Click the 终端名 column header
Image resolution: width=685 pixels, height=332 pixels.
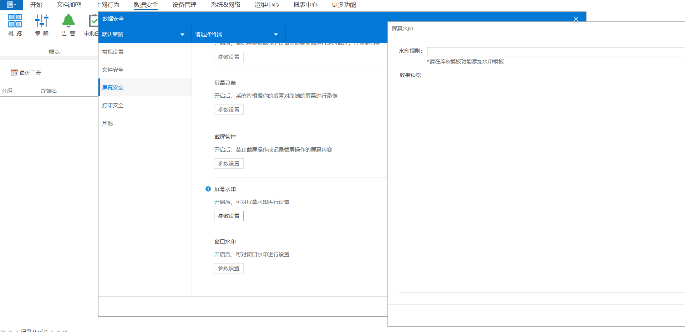pyautogui.click(x=49, y=91)
